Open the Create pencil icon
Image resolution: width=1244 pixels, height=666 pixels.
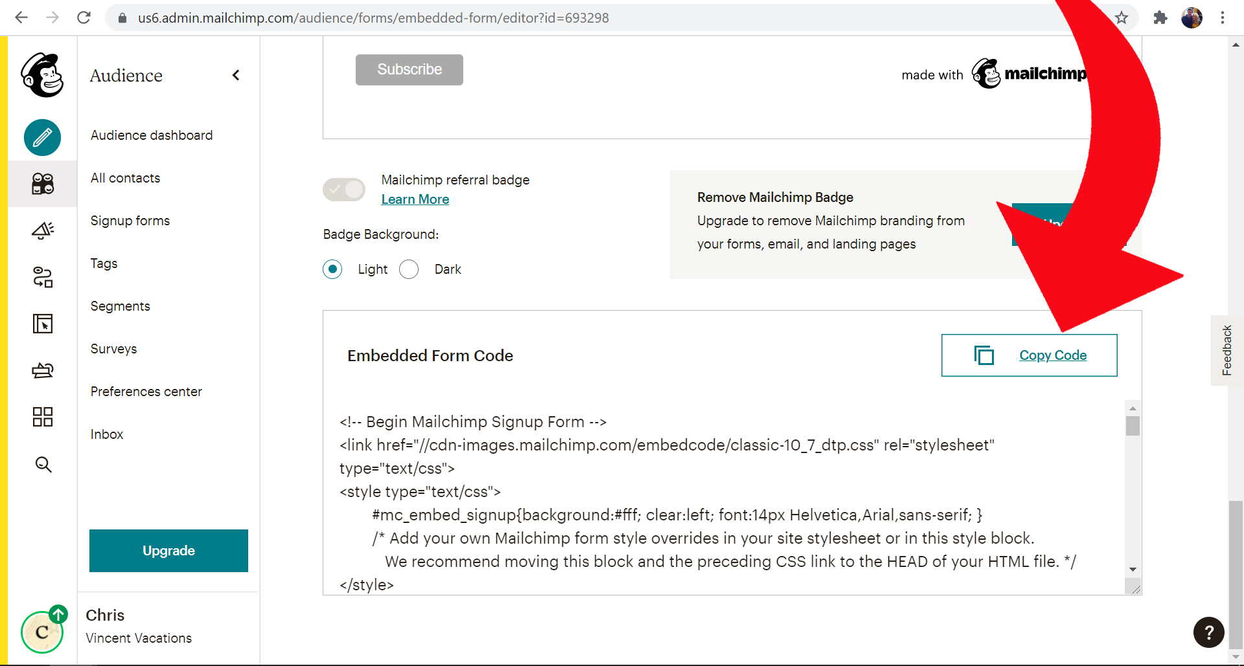click(x=43, y=138)
